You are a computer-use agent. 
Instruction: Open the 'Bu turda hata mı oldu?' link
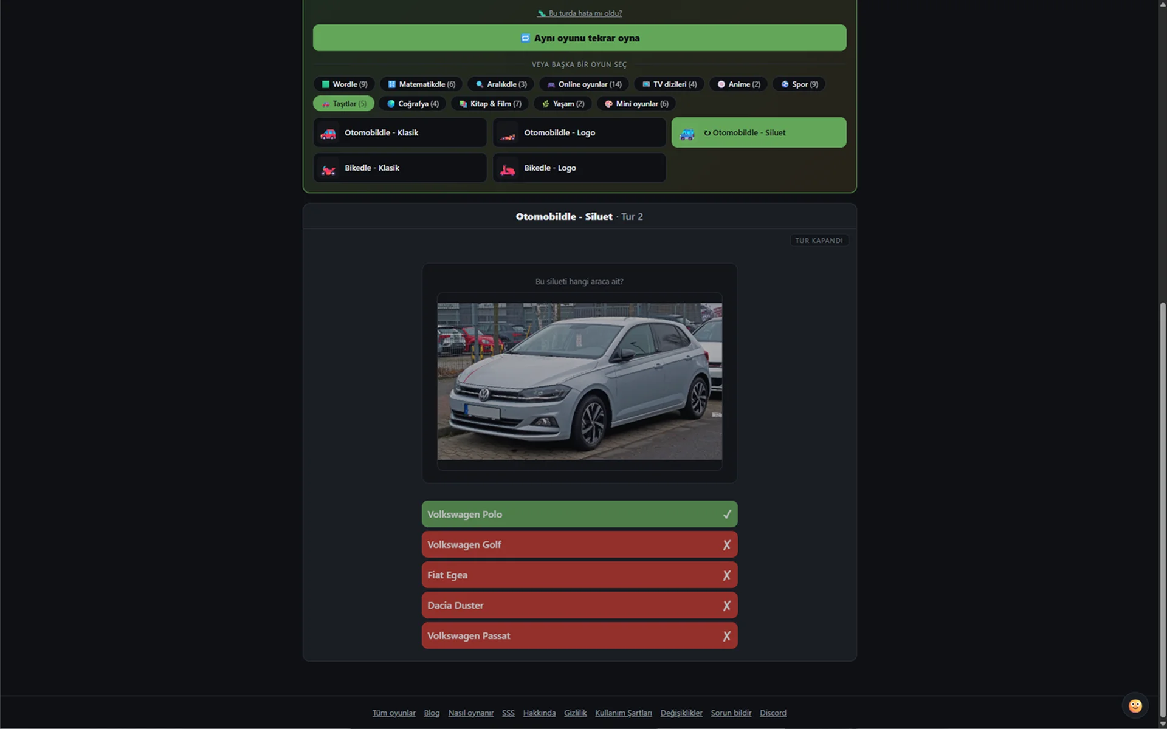click(x=585, y=13)
